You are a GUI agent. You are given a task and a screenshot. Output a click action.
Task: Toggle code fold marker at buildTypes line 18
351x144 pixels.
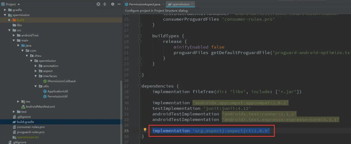pos(140,36)
